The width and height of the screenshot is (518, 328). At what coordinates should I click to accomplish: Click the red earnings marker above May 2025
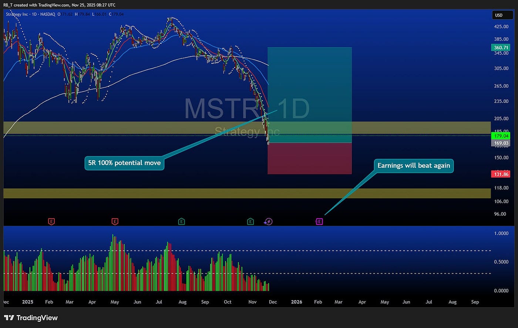point(115,222)
